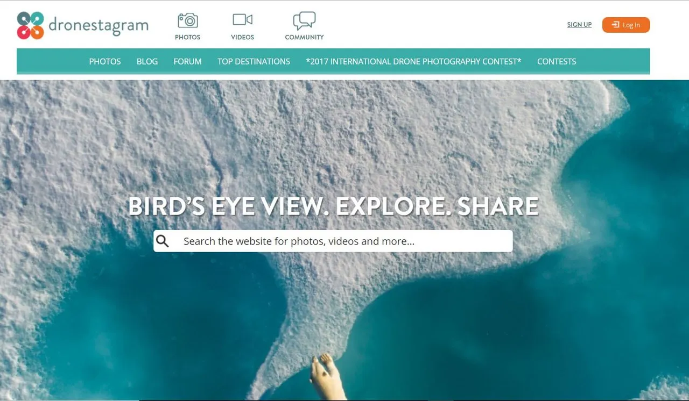Open 2017 International Drone Photography Contest

point(413,61)
